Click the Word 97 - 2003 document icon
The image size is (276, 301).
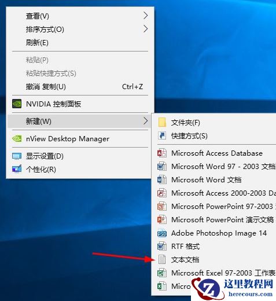[162, 167]
